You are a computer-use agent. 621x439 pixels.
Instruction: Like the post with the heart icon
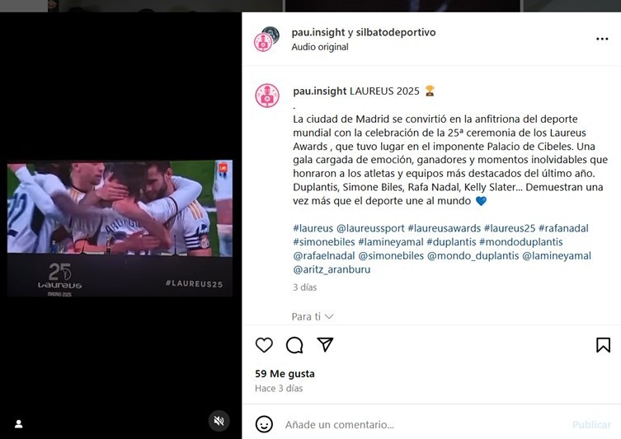pyautogui.click(x=264, y=345)
